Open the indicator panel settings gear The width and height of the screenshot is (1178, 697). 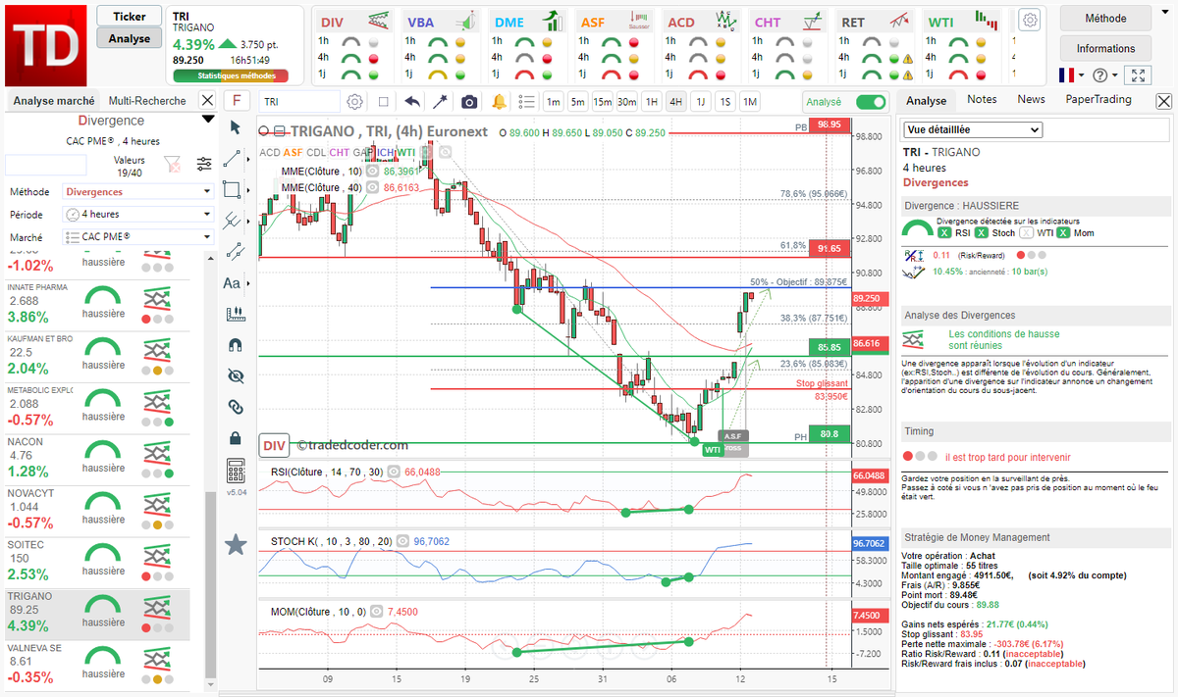[1029, 20]
